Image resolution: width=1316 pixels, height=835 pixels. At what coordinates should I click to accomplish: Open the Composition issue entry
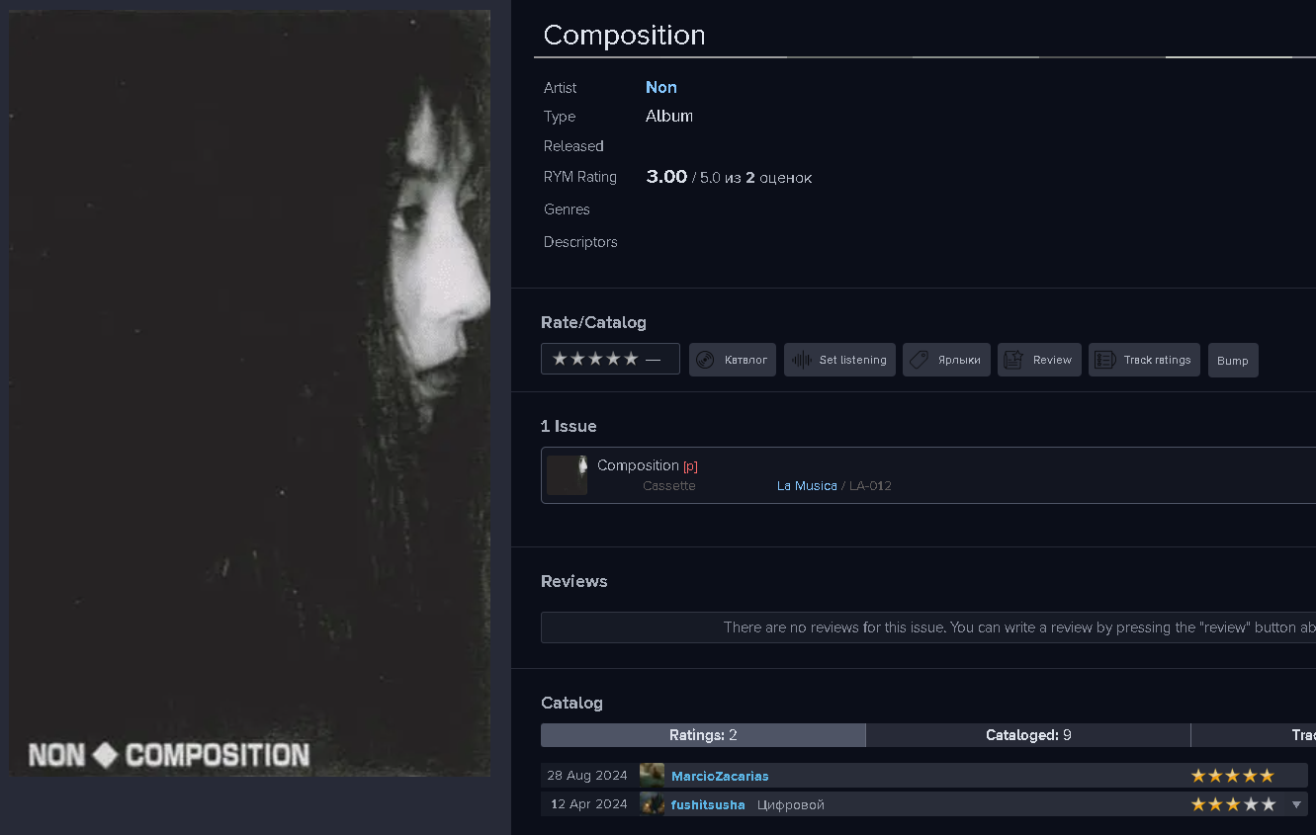(638, 465)
